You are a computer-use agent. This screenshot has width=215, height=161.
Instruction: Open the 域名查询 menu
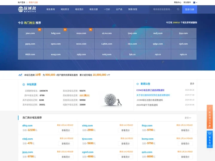click(50, 9)
